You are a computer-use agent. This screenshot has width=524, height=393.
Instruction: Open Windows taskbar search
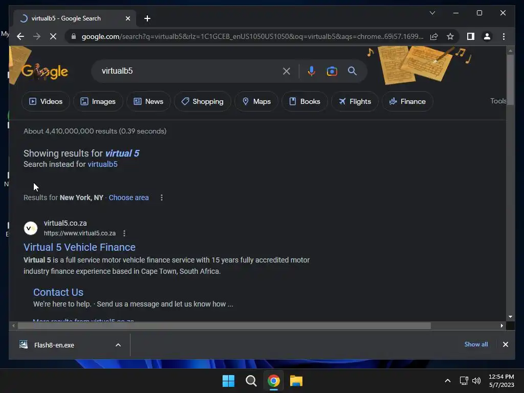(x=251, y=381)
